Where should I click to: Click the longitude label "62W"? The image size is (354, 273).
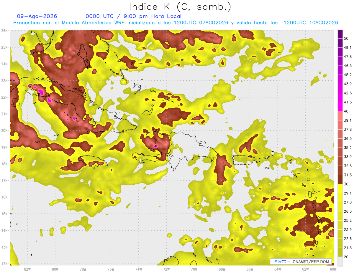click(305, 269)
